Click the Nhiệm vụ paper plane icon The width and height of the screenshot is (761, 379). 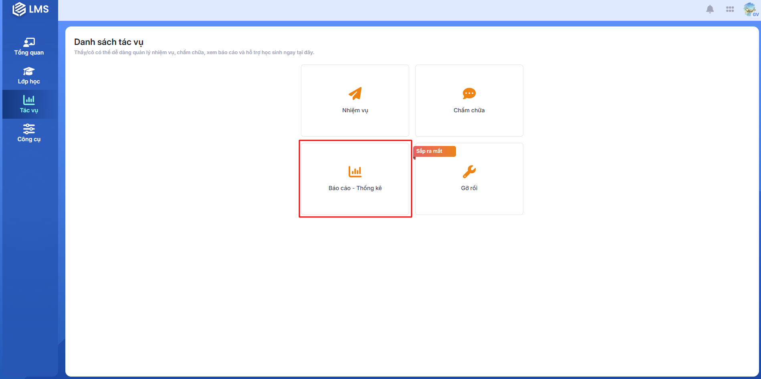355,93
